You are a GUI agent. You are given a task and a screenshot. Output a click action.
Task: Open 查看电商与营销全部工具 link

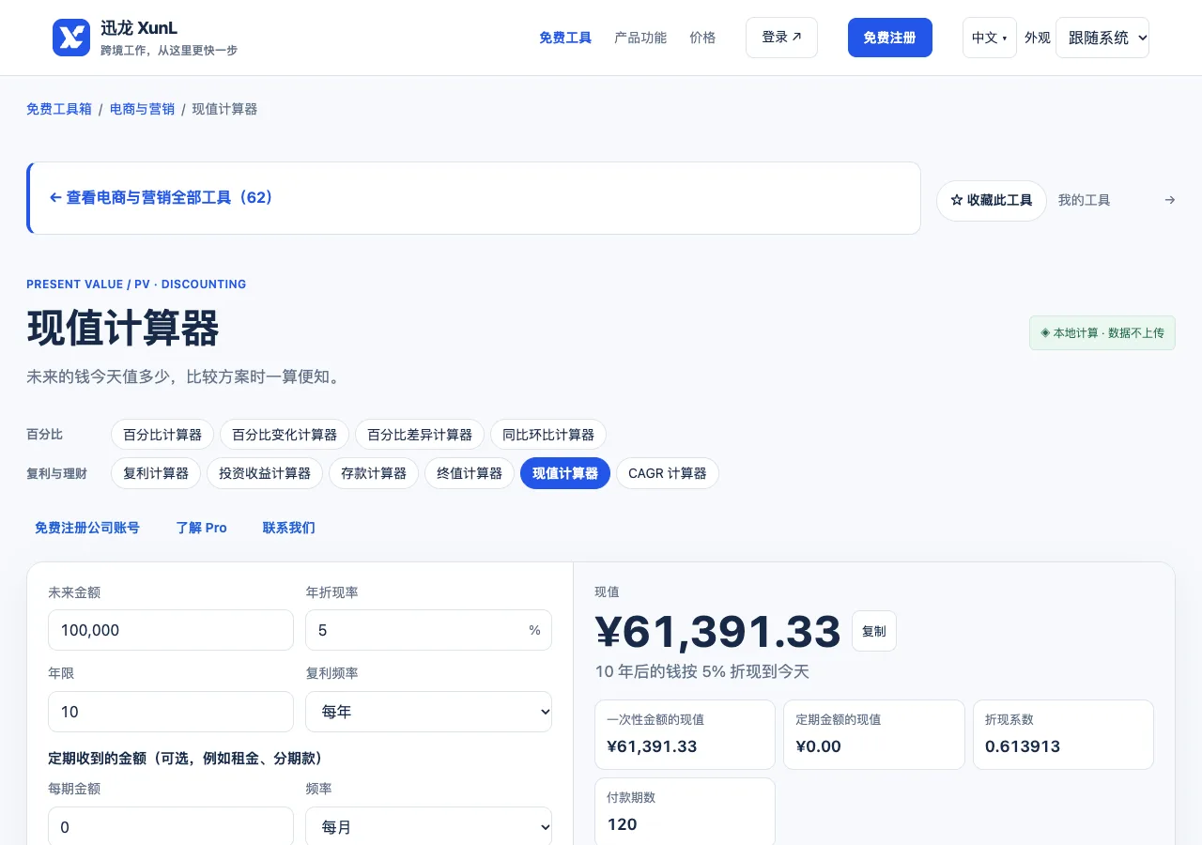(x=475, y=198)
